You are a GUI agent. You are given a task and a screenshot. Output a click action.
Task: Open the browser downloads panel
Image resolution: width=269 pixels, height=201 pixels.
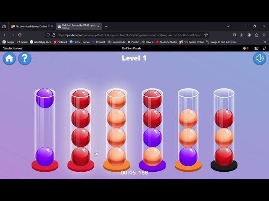point(242,35)
